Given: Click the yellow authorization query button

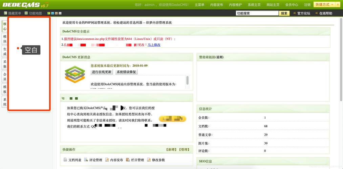Looking at the screenshot, I should click(x=172, y=119).
